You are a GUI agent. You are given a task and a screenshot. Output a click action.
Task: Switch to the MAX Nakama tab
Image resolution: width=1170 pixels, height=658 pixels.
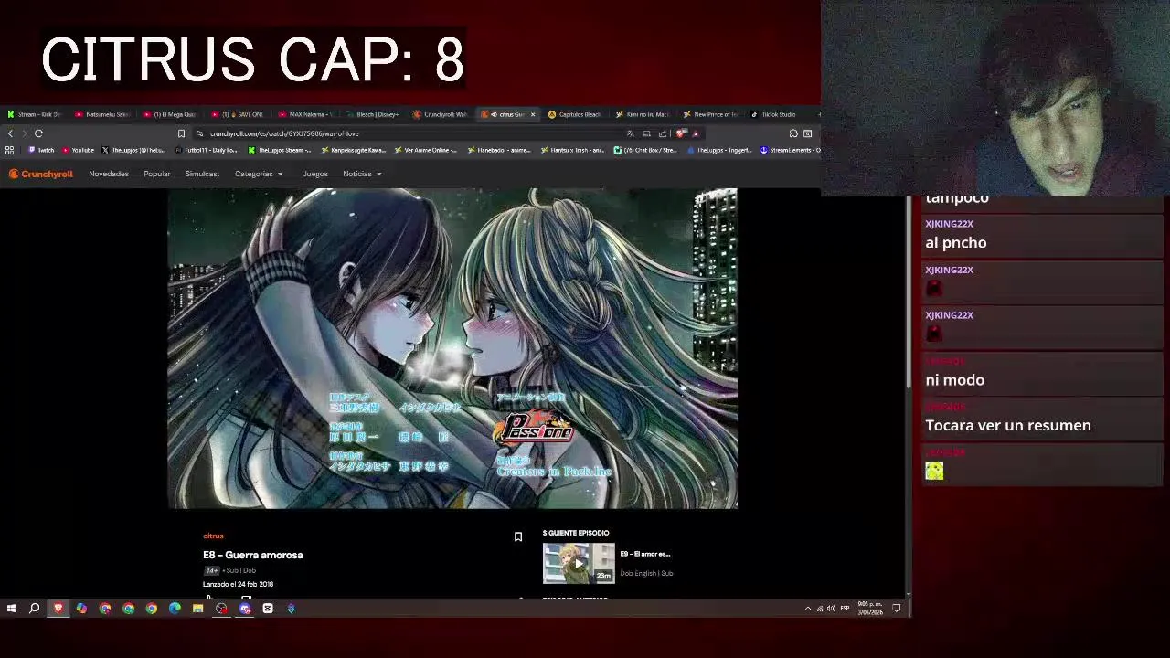pyautogui.click(x=305, y=114)
